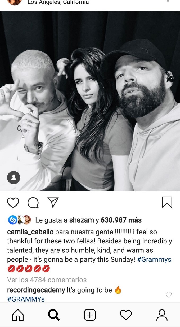Open the post options menu dots

168,1
